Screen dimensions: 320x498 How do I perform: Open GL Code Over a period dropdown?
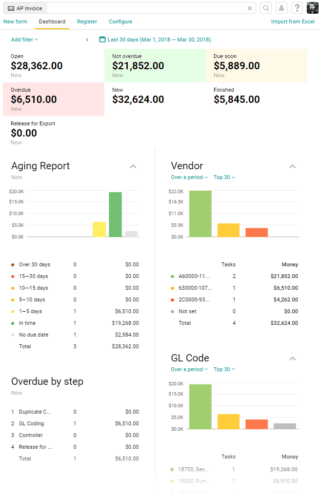tap(189, 369)
